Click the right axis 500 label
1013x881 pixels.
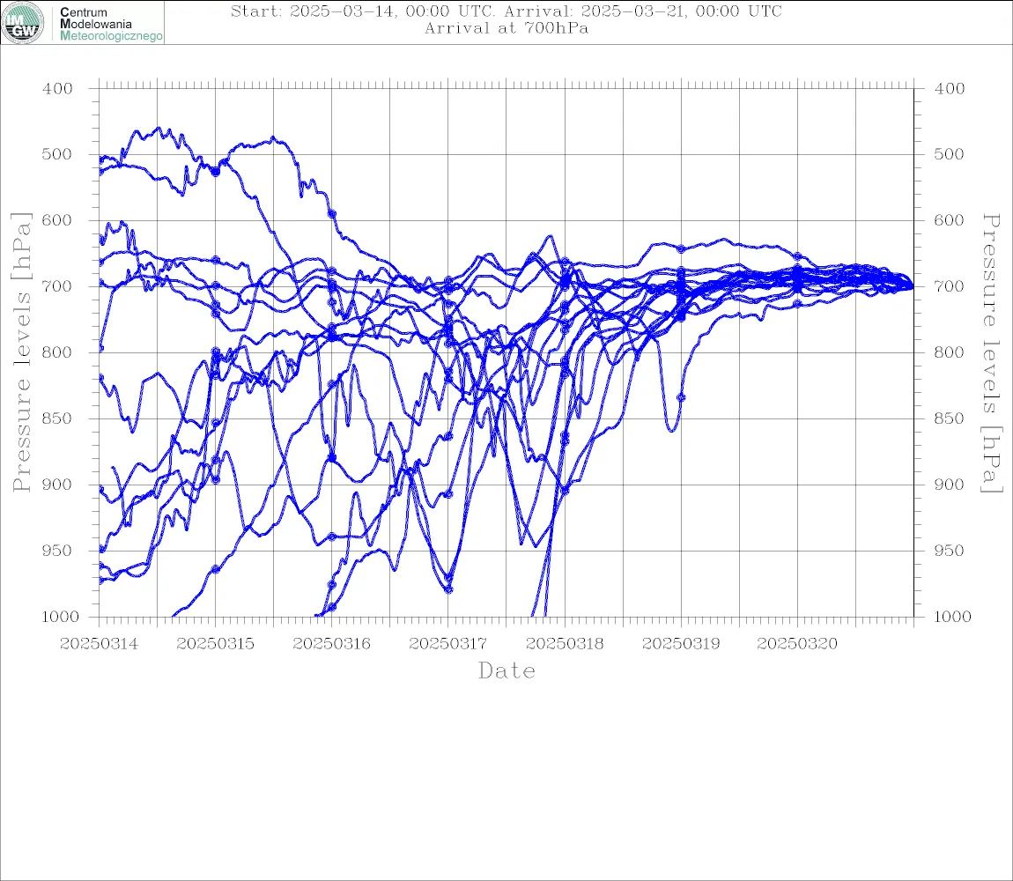pyautogui.click(x=950, y=154)
